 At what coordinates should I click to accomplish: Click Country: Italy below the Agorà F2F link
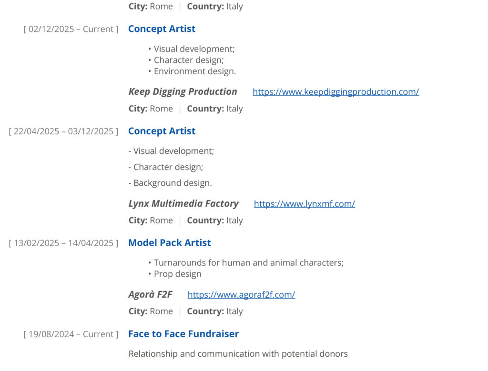(214, 311)
